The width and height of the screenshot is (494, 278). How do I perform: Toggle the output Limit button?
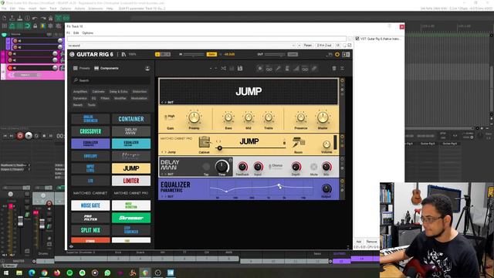[x=293, y=54]
